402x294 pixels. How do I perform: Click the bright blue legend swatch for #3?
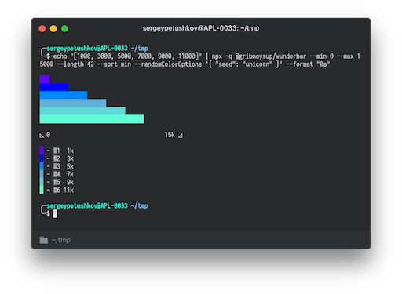coord(42,166)
